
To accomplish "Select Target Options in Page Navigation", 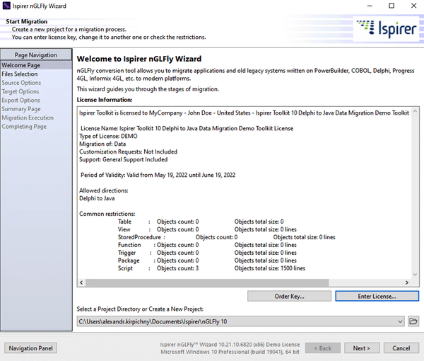I will coord(36,91).
